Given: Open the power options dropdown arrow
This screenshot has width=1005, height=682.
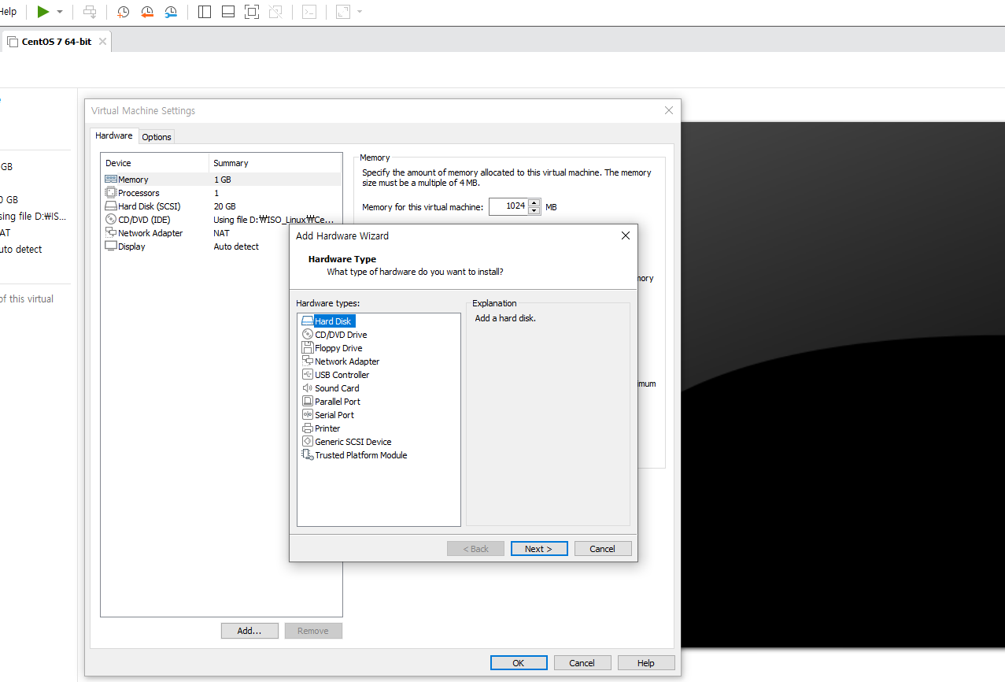Looking at the screenshot, I should click(x=60, y=12).
